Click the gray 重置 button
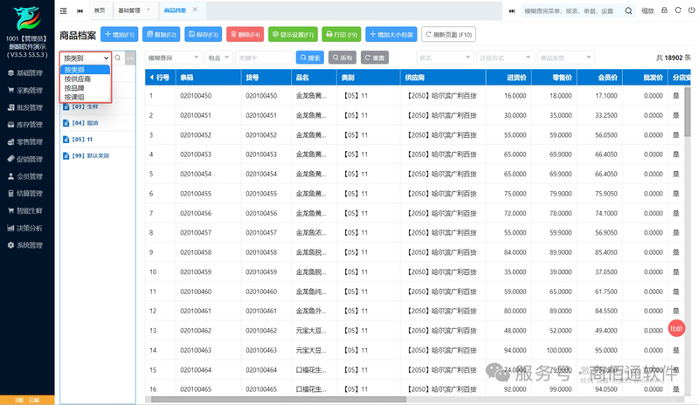This screenshot has height=405, width=699. click(x=375, y=58)
